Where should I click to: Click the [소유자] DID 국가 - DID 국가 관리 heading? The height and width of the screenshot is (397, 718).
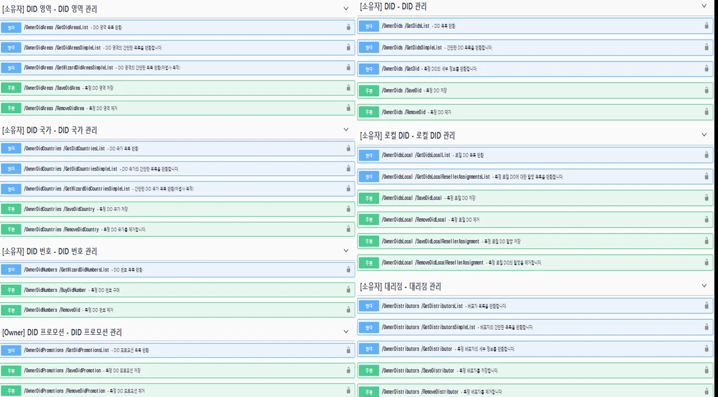coord(50,130)
